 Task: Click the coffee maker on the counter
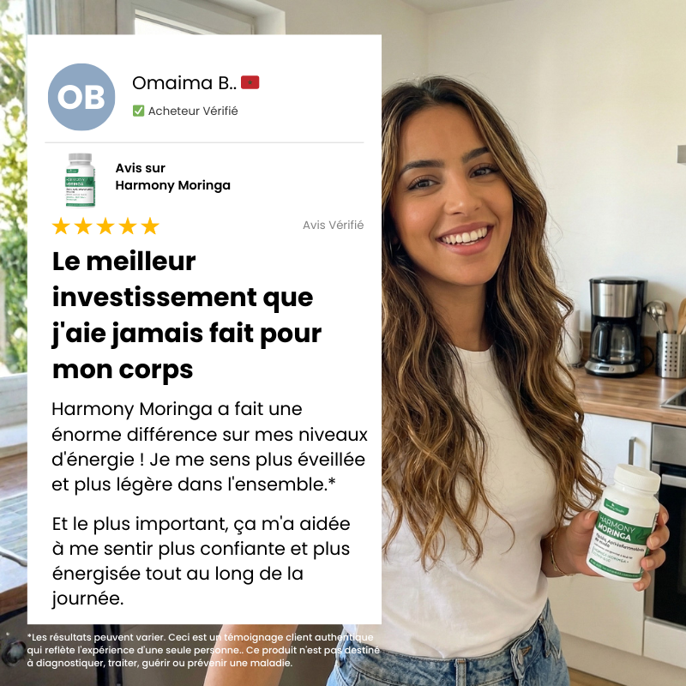tap(616, 327)
